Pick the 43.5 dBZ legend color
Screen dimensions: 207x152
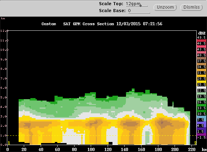coord(201,49)
